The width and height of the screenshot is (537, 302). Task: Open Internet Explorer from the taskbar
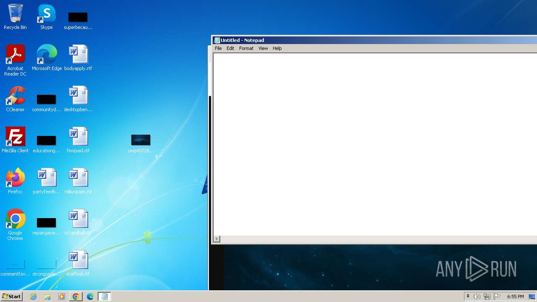pyautogui.click(x=34, y=297)
